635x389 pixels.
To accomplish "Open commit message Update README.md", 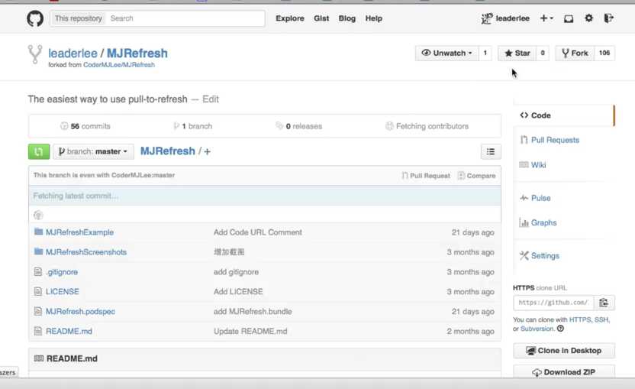I will click(x=250, y=332).
